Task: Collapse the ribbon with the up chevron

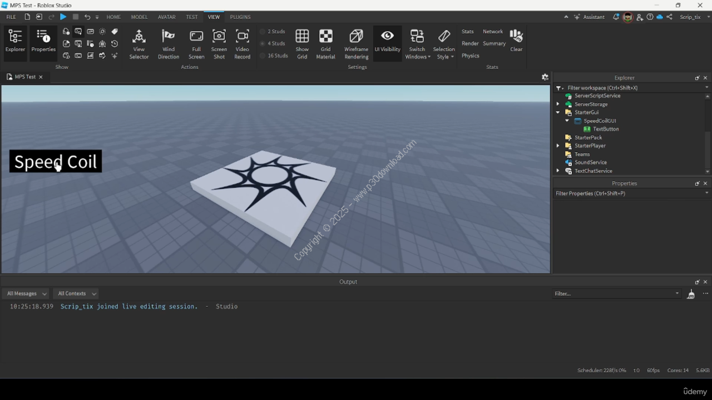Action: click(x=566, y=17)
